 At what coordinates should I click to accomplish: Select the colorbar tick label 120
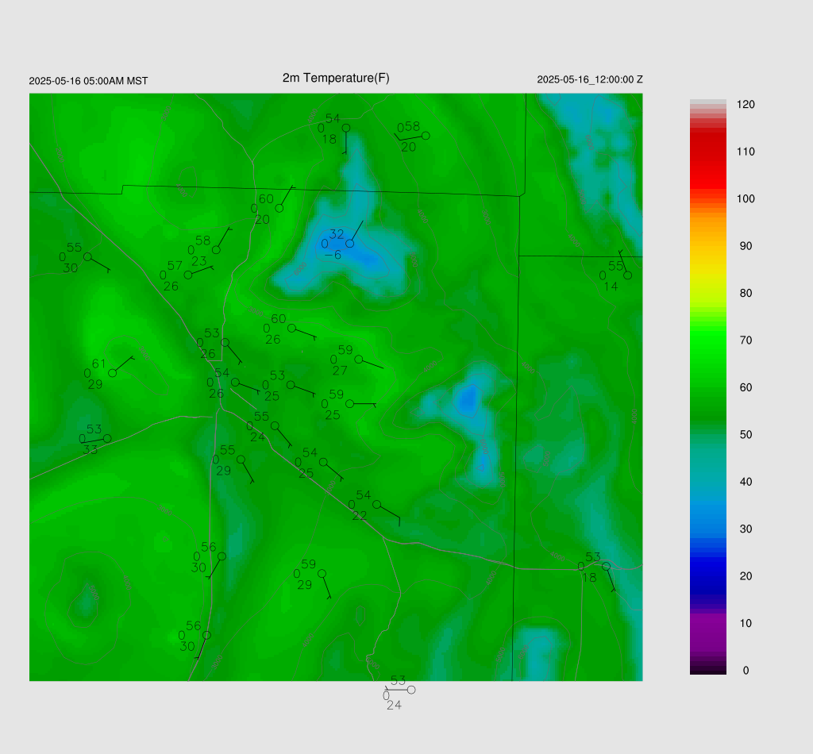click(x=746, y=104)
